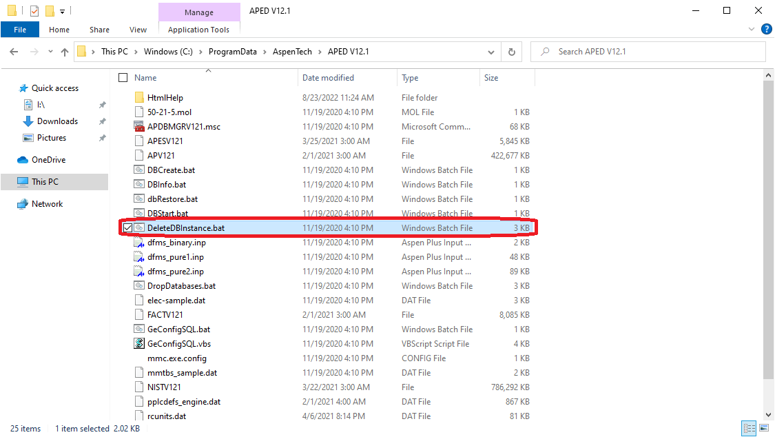Refresh the APED V12.1 folder

pos(512,52)
